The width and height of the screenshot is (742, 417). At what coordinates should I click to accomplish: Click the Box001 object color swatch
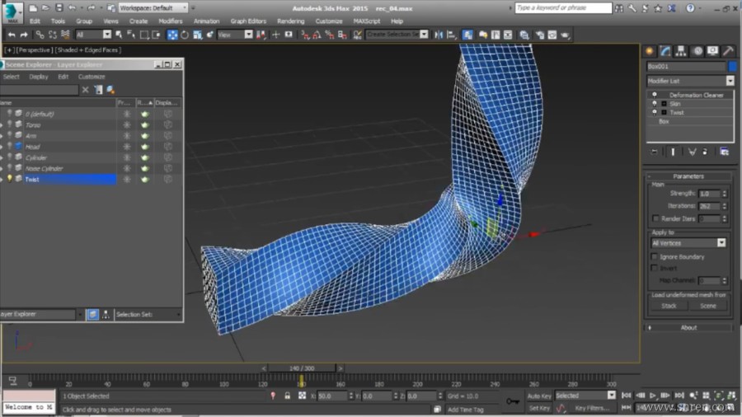tap(732, 66)
